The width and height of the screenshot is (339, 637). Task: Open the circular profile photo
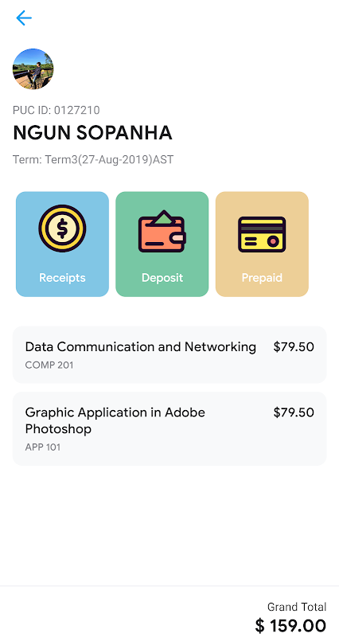pyautogui.click(x=33, y=69)
